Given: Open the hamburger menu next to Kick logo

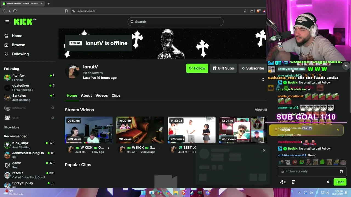Looking at the screenshot, I should point(7,22).
